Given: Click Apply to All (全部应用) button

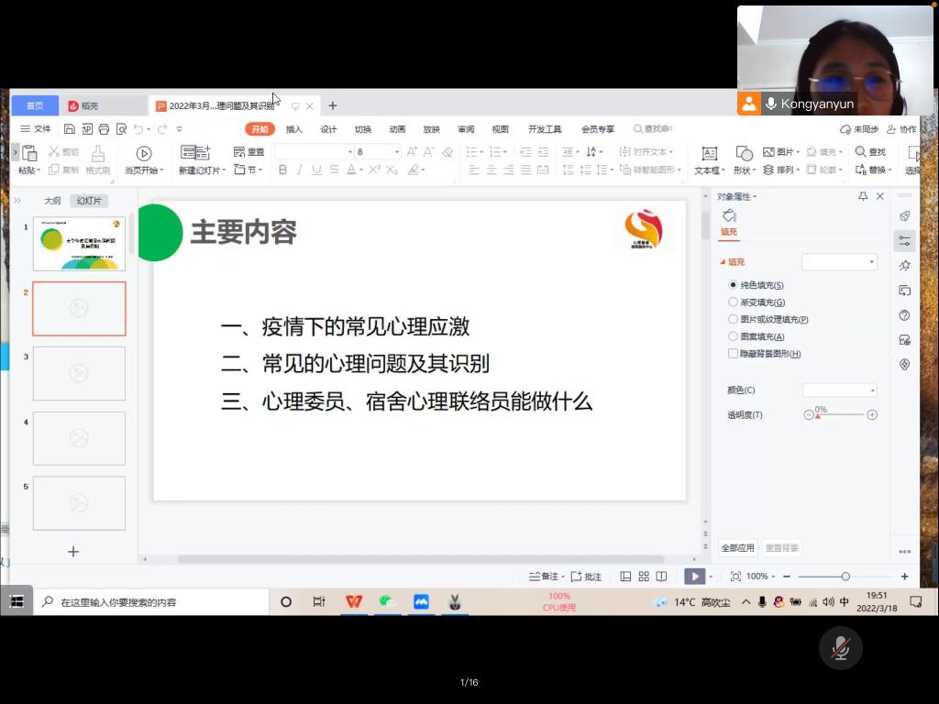Looking at the screenshot, I should (737, 548).
